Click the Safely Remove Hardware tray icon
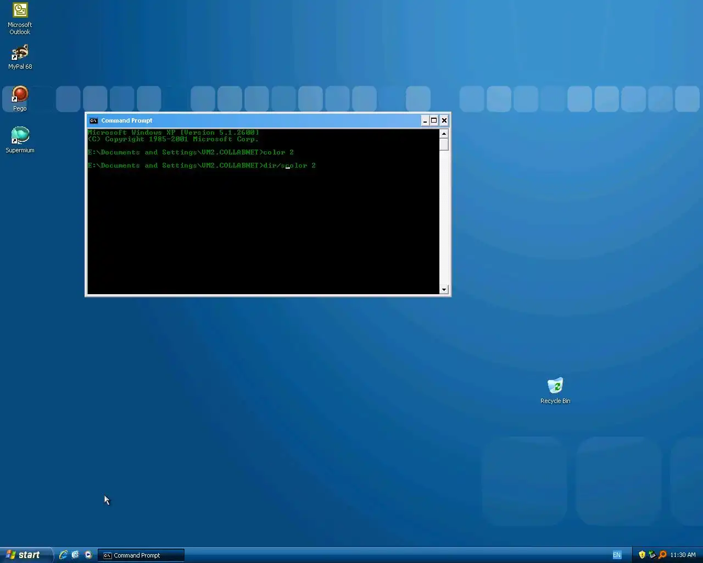 652,555
